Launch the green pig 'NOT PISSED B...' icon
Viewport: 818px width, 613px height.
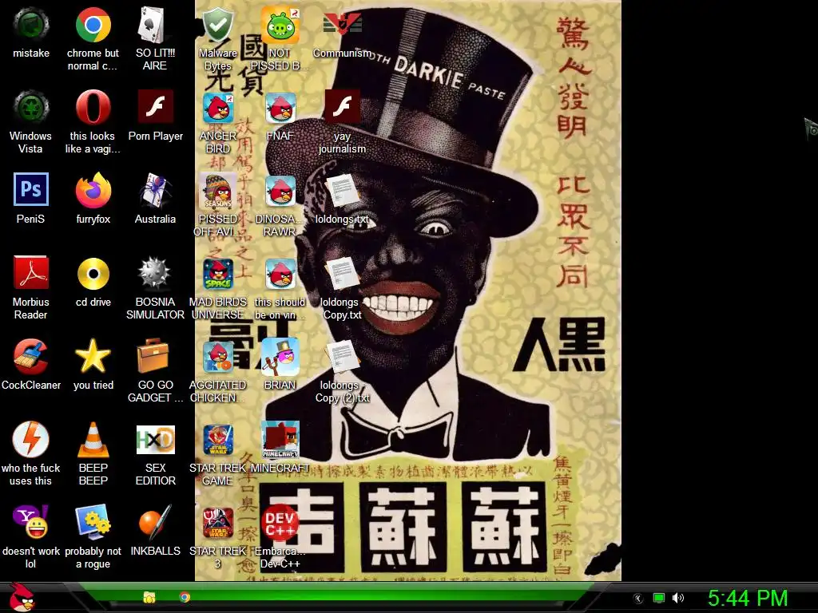point(280,25)
